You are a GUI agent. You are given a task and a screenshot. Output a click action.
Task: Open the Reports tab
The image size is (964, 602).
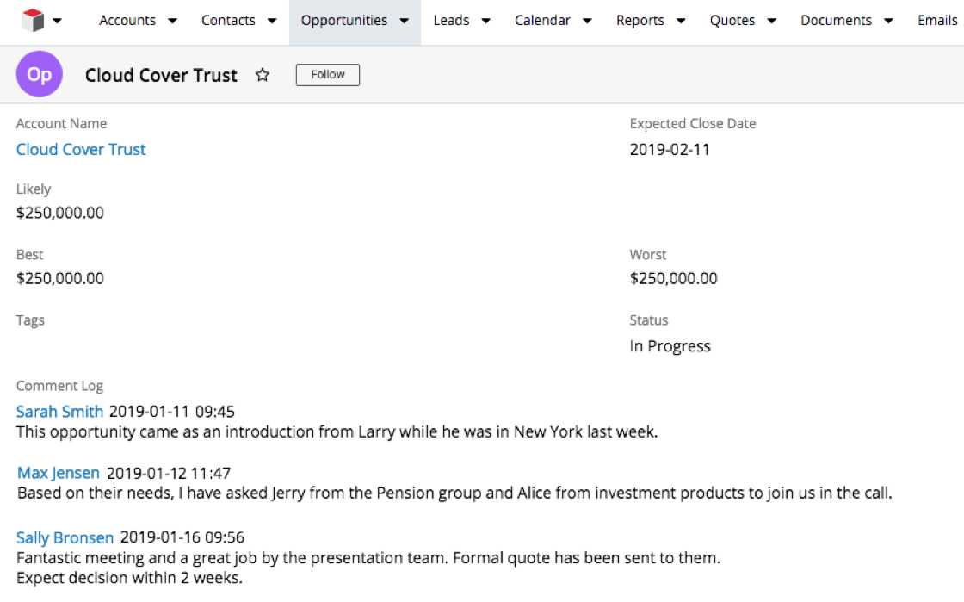click(x=640, y=21)
